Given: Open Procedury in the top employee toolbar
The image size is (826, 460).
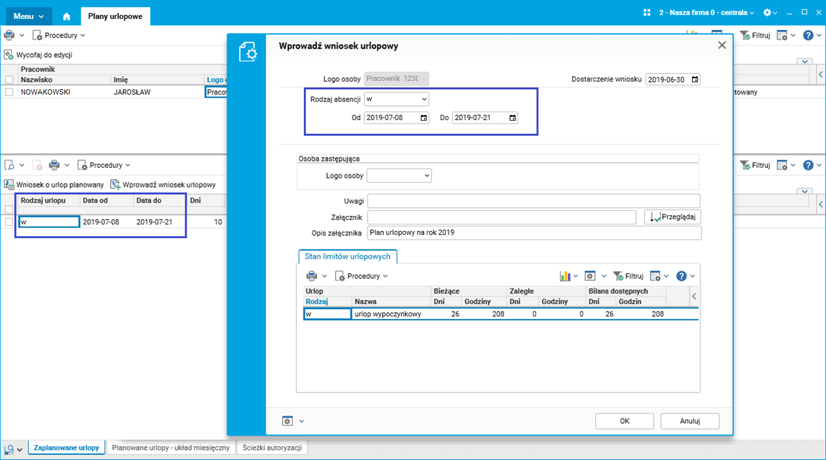Looking at the screenshot, I should pos(60,35).
